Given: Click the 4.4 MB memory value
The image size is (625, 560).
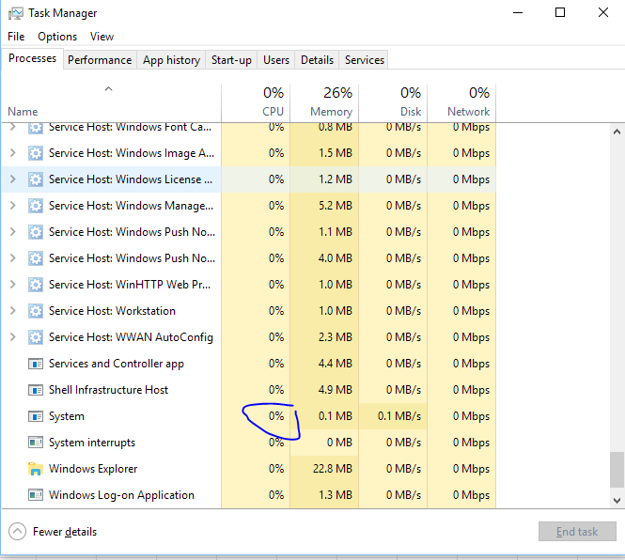Looking at the screenshot, I should [336, 364].
